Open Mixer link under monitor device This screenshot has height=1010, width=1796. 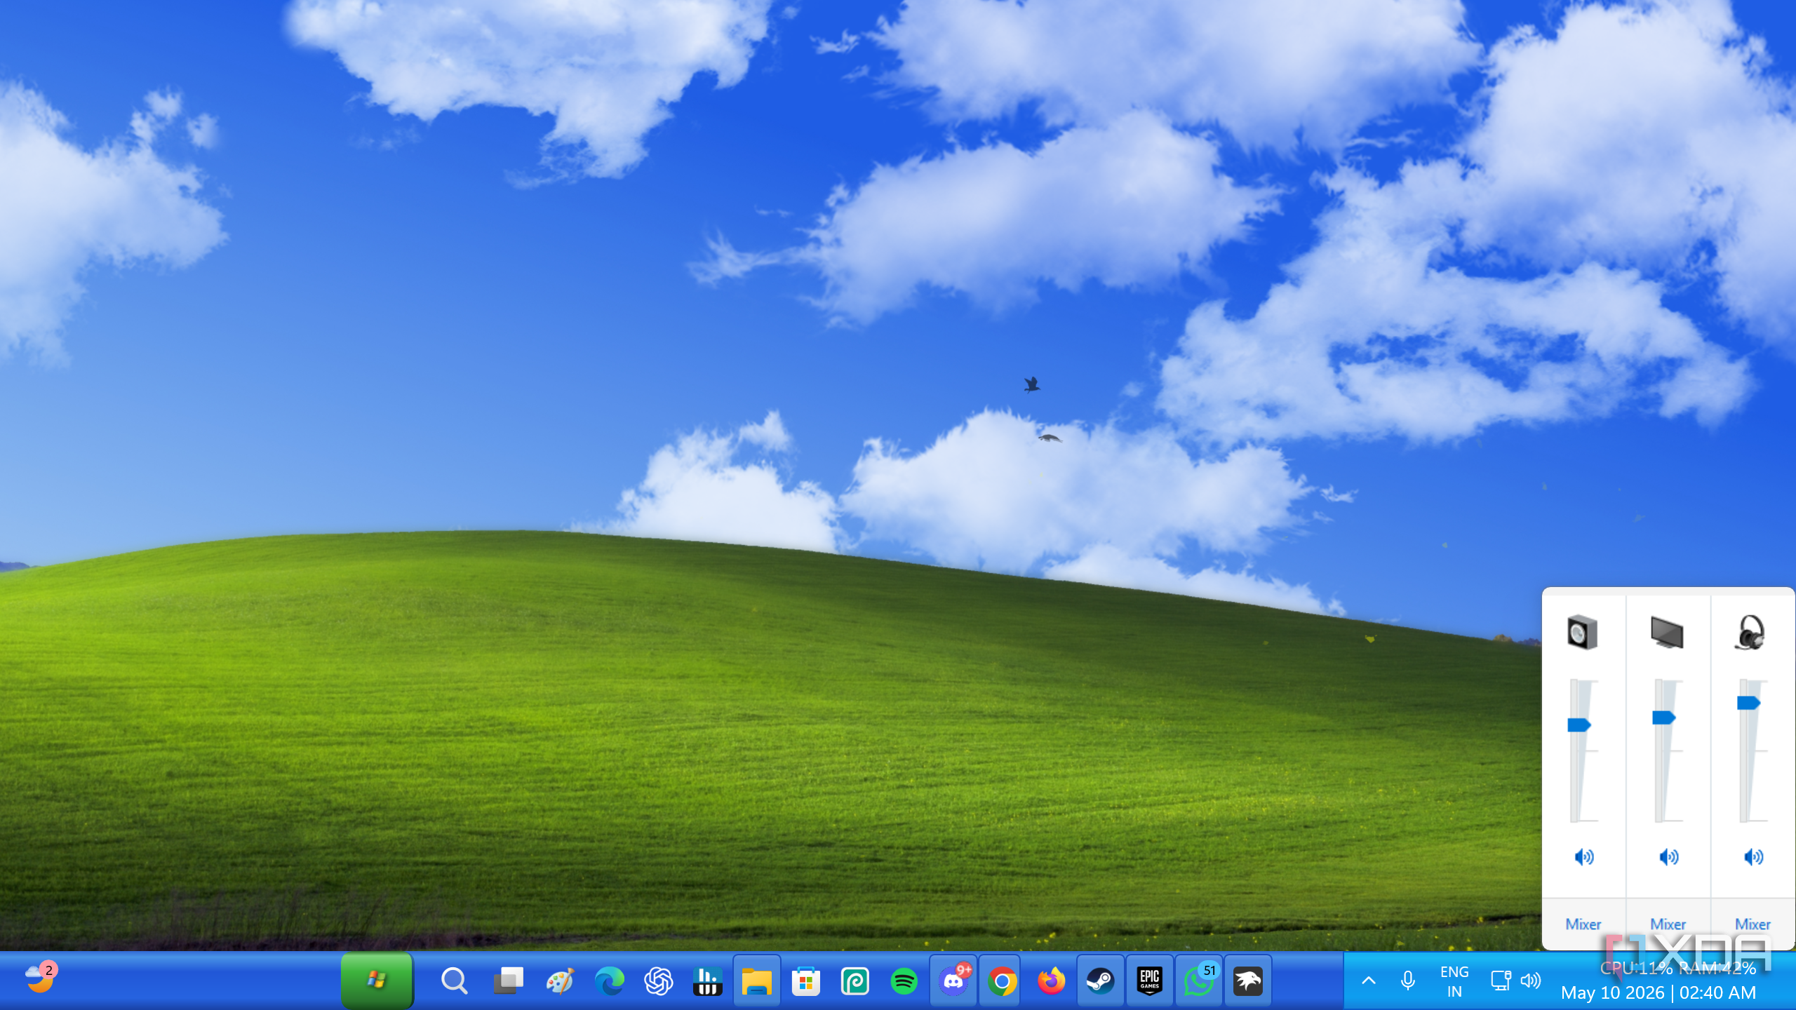tap(1668, 924)
